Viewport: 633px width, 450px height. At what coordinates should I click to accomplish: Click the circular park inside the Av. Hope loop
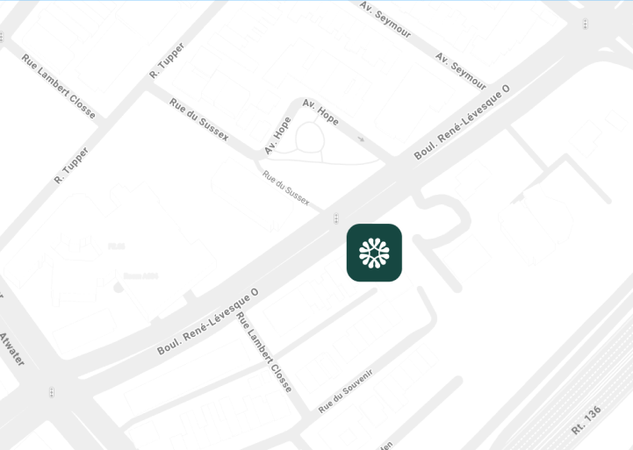[310, 138]
